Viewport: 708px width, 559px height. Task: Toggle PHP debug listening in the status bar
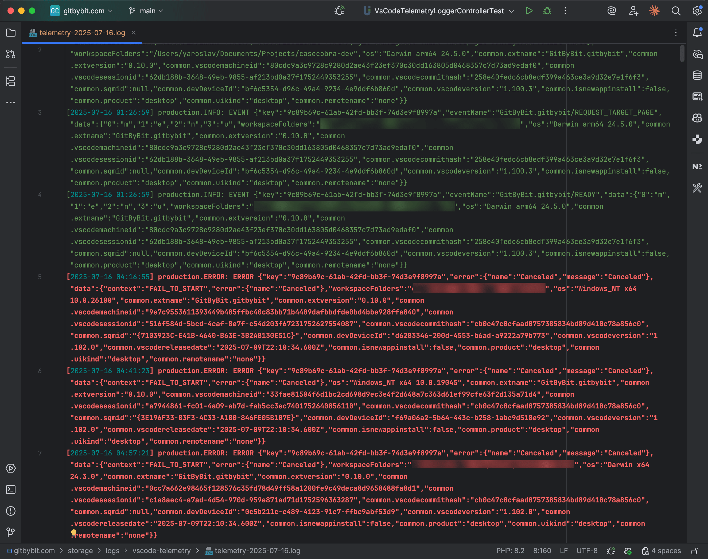(610, 551)
